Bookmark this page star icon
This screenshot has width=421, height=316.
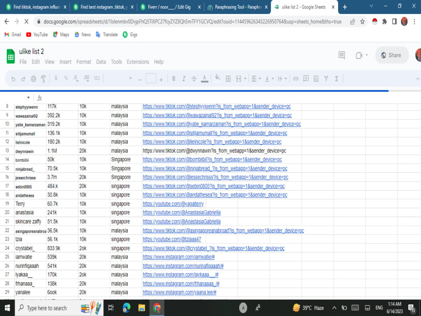362,21
